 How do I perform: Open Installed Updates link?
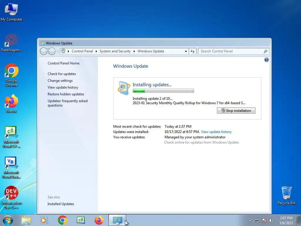coord(61,204)
